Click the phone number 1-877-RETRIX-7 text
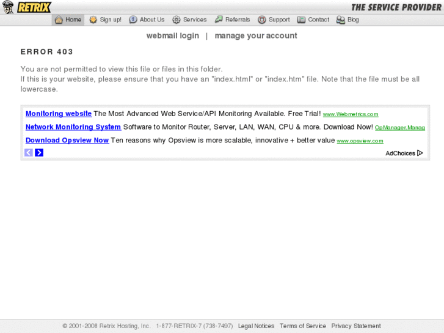 click(195, 326)
